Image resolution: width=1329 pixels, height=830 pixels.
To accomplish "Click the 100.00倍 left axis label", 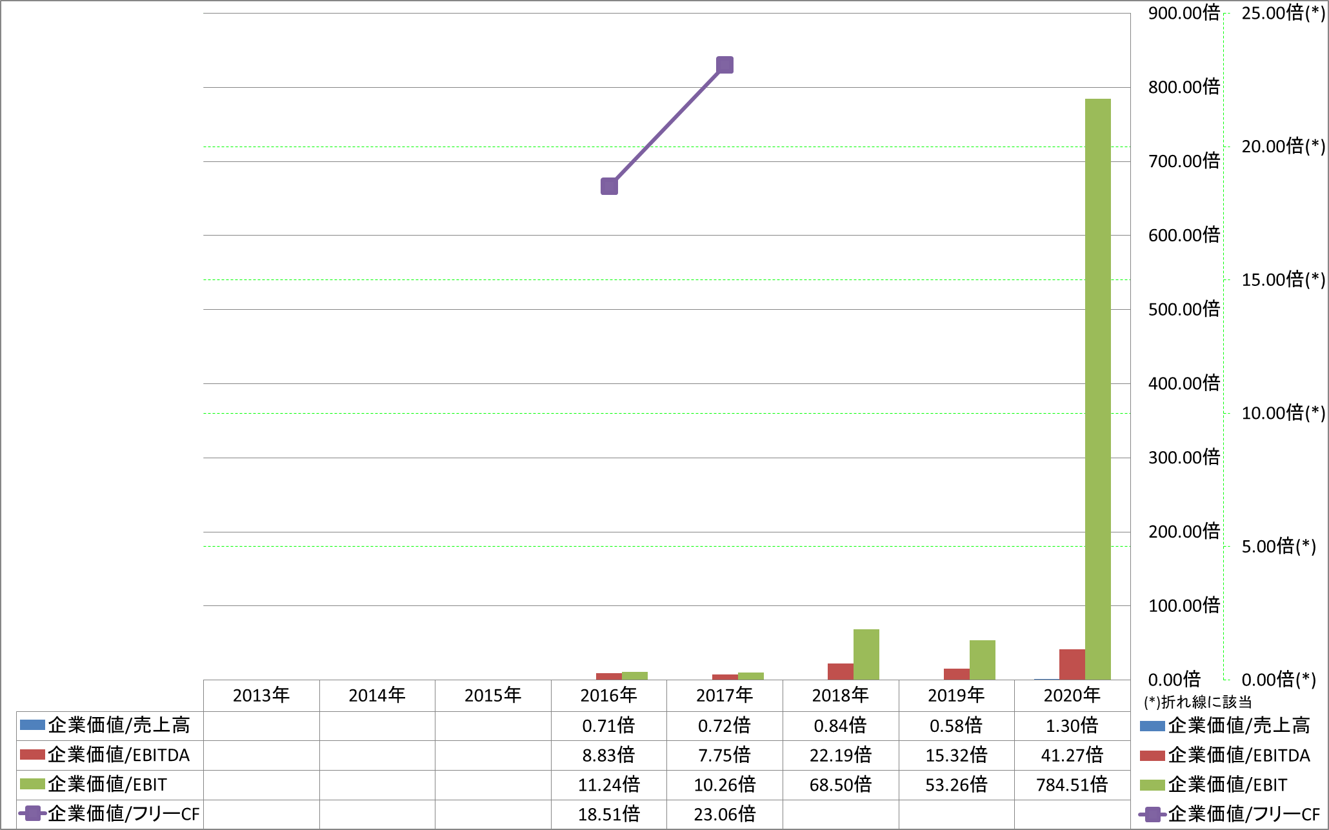I will pyautogui.click(x=1184, y=605).
